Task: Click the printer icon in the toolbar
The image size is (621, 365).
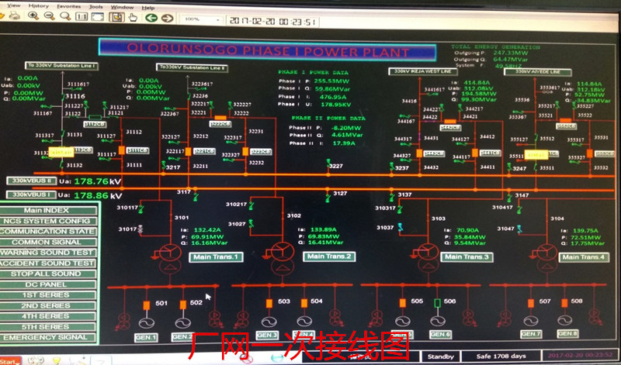Action: (x=15, y=15)
